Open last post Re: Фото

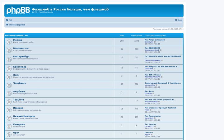149,91
